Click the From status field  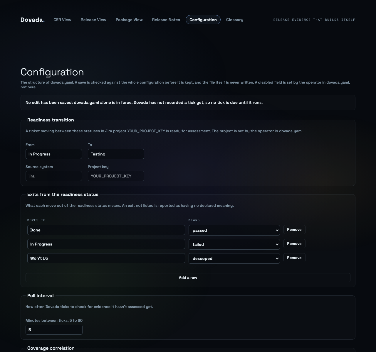click(54, 154)
